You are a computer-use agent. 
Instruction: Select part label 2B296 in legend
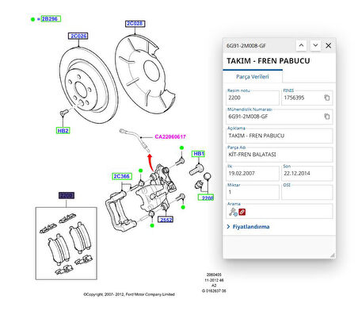coord(51,19)
